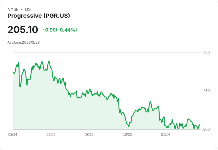Click the 200 y-axis label

point(206,129)
